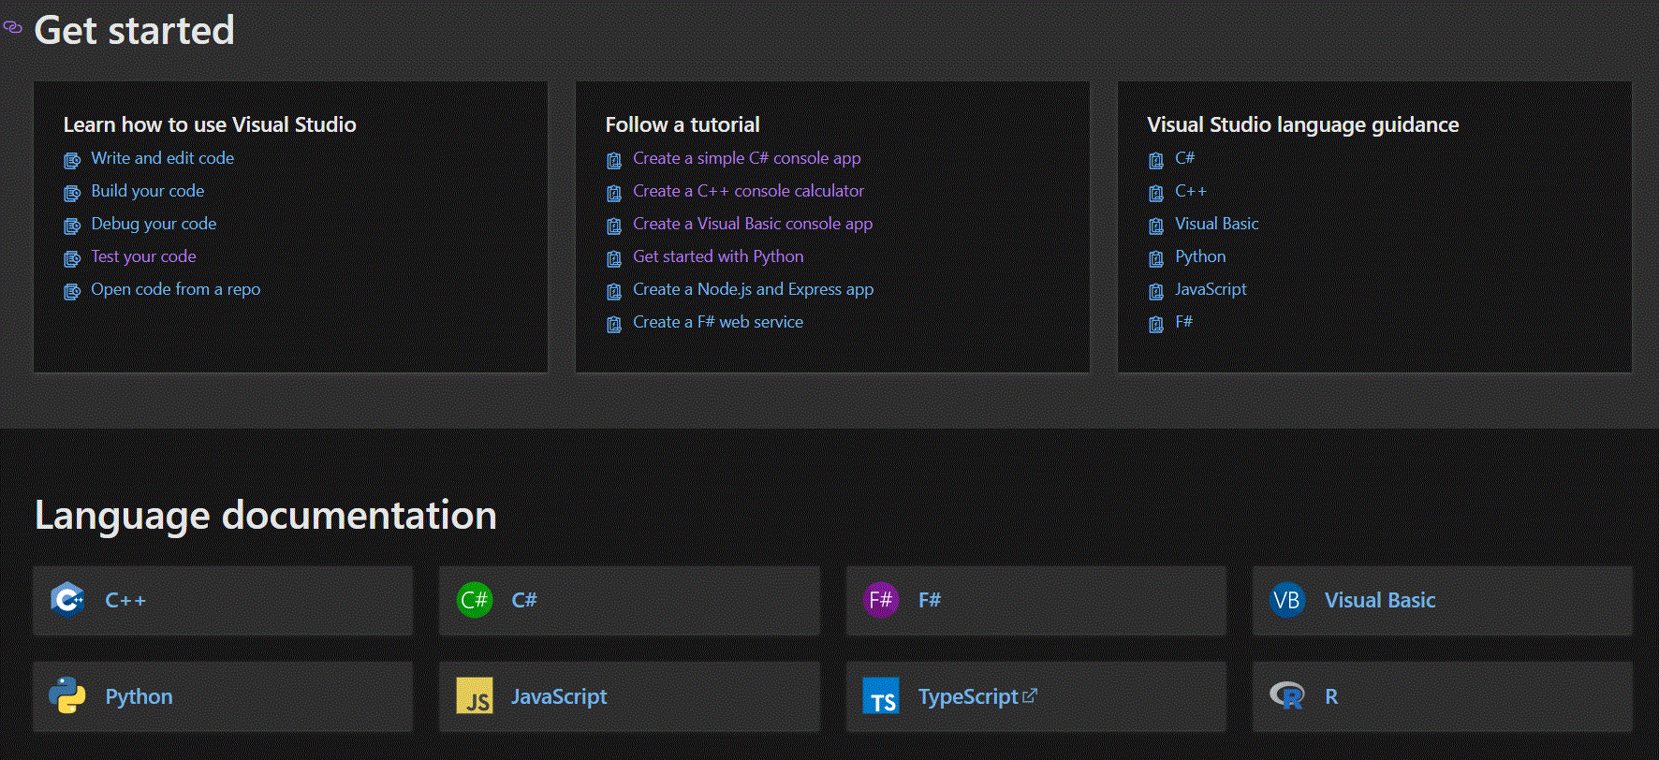The image size is (1659, 760).
Task: Open the Write and edit code link
Action: 162,158
